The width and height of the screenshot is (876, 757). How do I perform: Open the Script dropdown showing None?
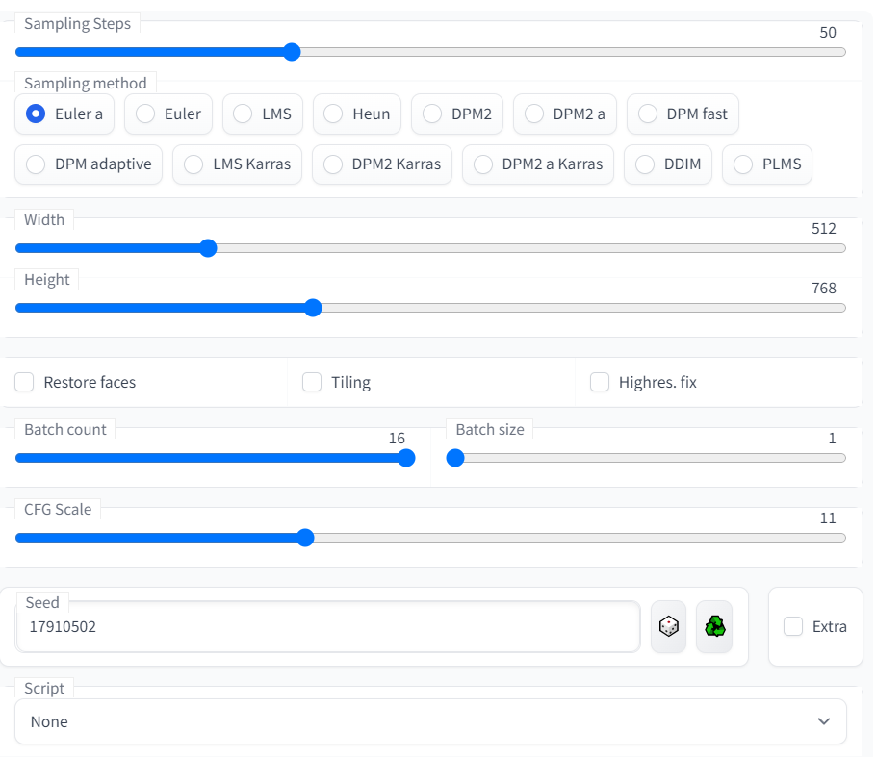[x=430, y=721]
